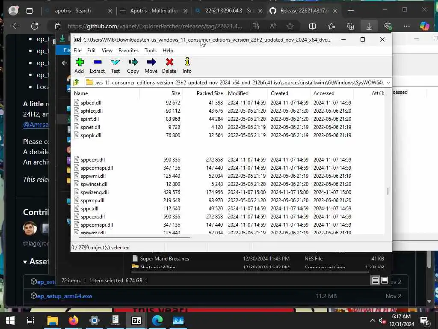Run Test on archive in 7-Zip

click(115, 66)
